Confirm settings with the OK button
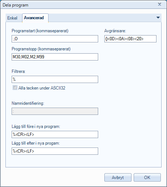Screen dimensions: 167x187 147,178
